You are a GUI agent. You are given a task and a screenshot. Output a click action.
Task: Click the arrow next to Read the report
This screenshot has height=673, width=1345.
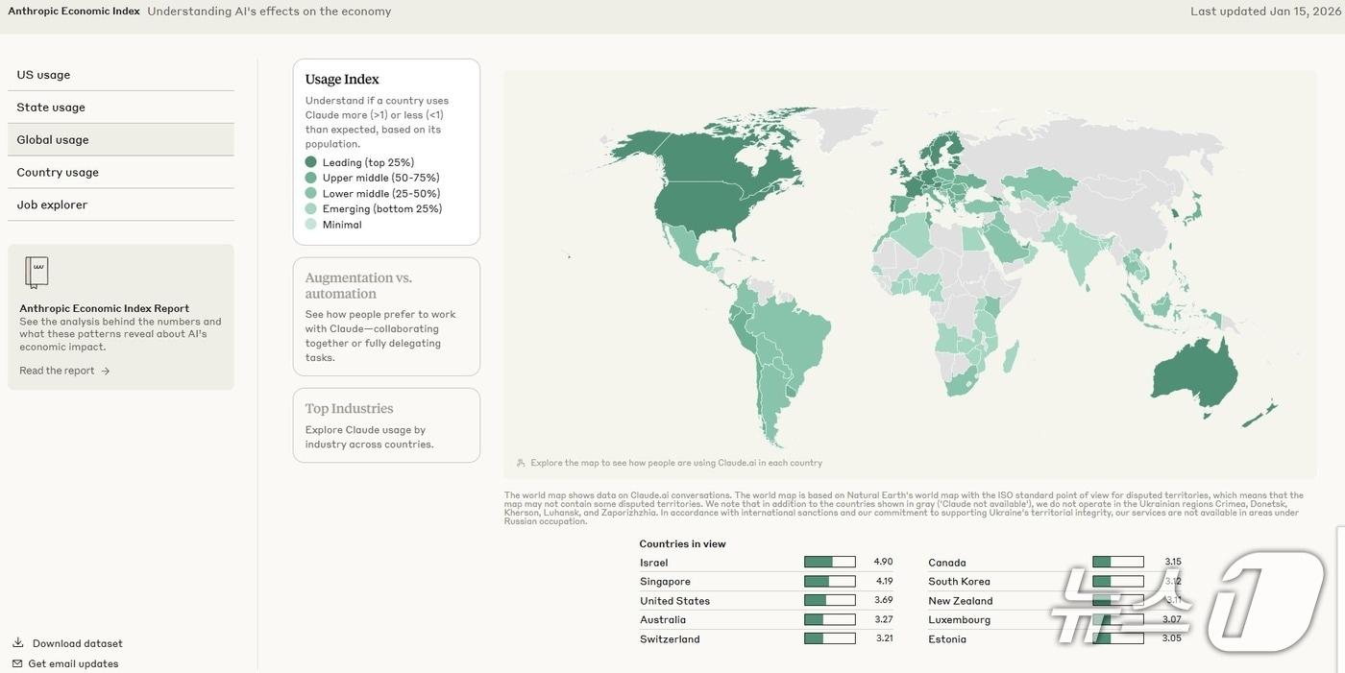(x=106, y=371)
